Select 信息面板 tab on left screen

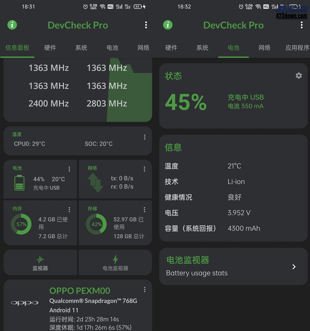pos(17,48)
